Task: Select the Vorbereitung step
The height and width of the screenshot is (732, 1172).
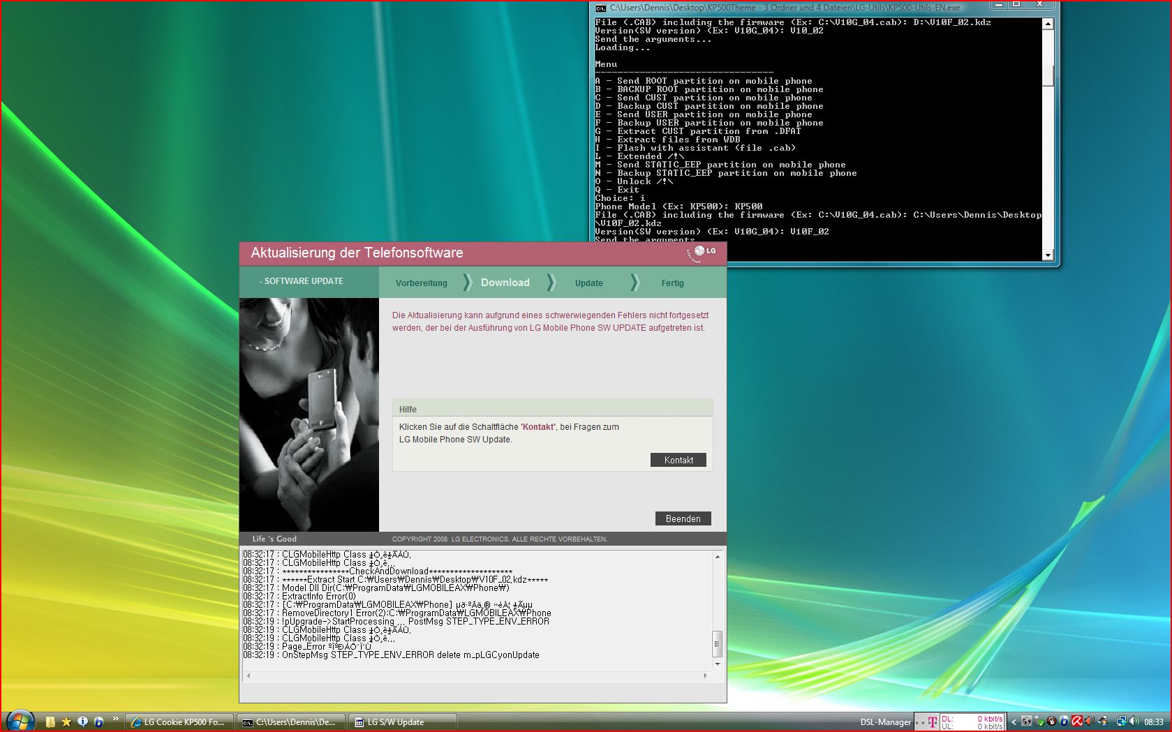Action: pyautogui.click(x=421, y=283)
